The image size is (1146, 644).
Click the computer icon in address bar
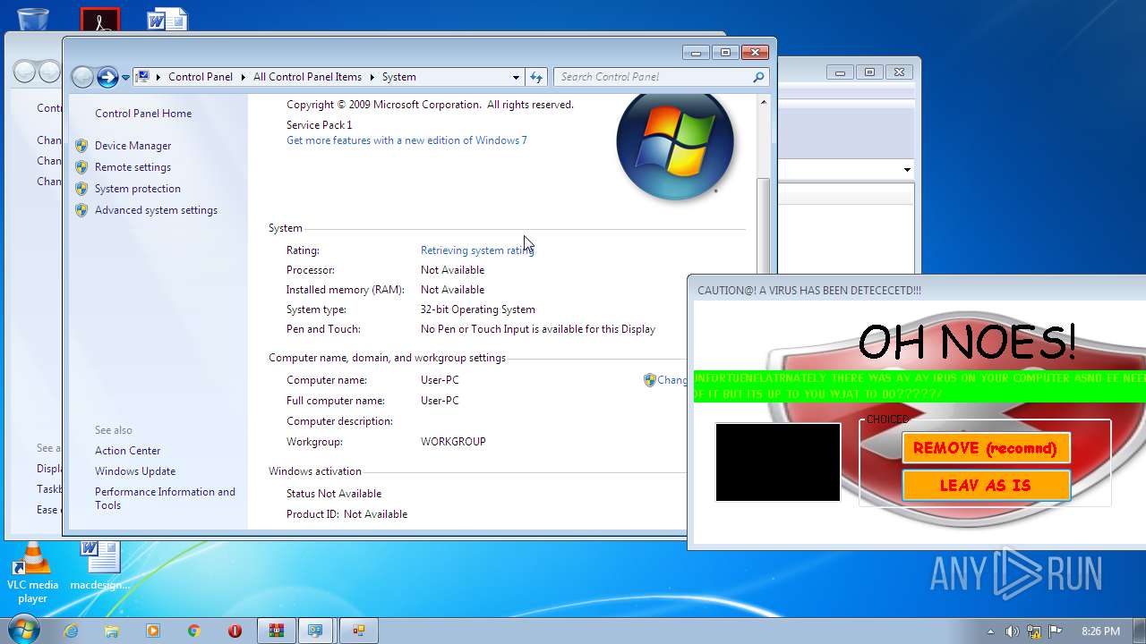[143, 77]
